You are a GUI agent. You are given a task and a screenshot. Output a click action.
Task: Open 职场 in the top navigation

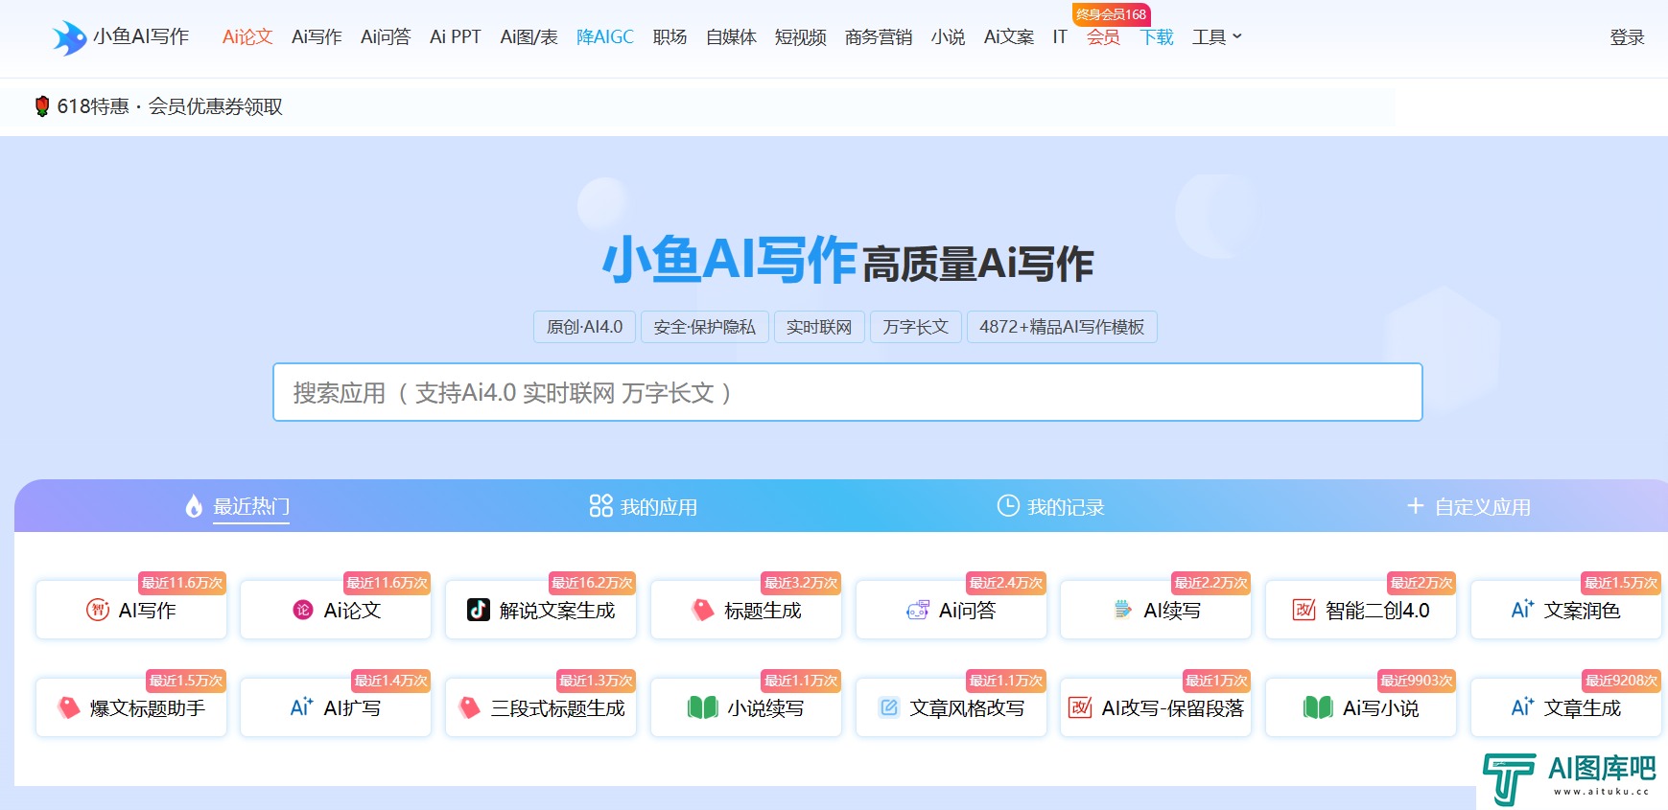point(670,37)
